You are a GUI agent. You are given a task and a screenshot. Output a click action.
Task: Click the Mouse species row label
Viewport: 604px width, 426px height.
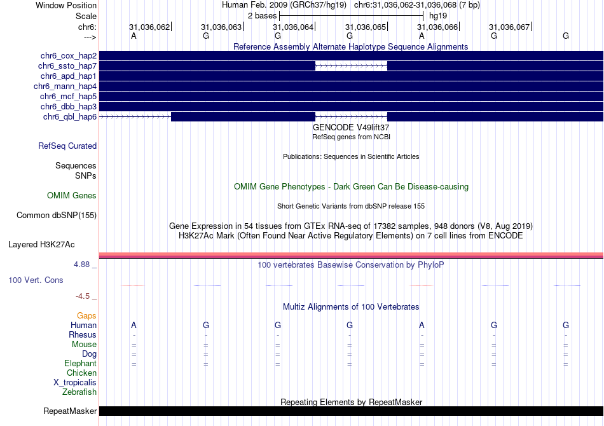(84, 345)
